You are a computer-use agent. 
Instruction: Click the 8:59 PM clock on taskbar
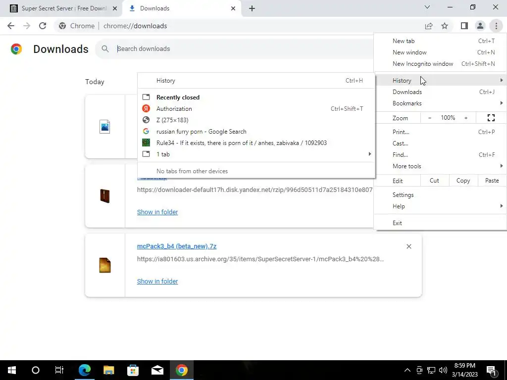pos(464,370)
